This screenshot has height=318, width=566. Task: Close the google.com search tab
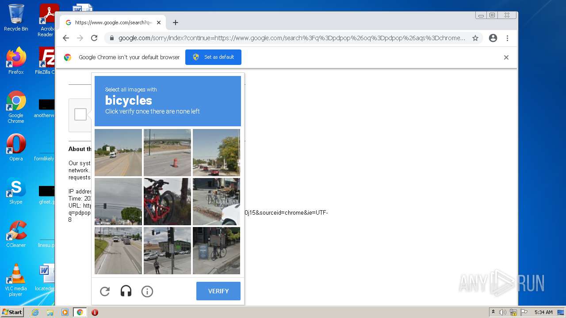159,23
